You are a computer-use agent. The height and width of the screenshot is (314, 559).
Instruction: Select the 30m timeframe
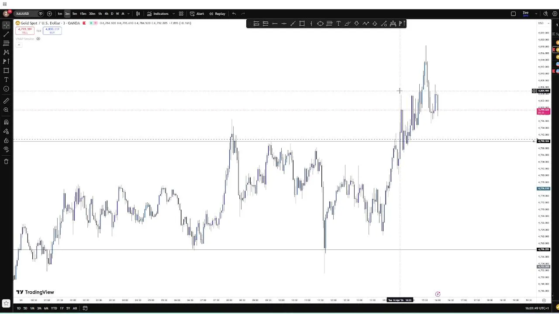click(x=92, y=14)
